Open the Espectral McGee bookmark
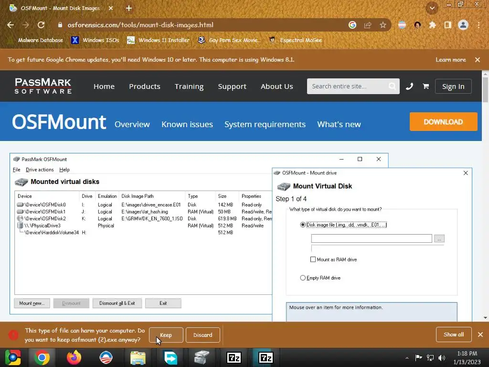The height and width of the screenshot is (367, 489). point(295,40)
